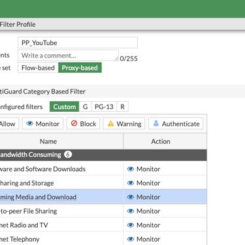Click eye icon in Software Downloads row

(131, 169)
